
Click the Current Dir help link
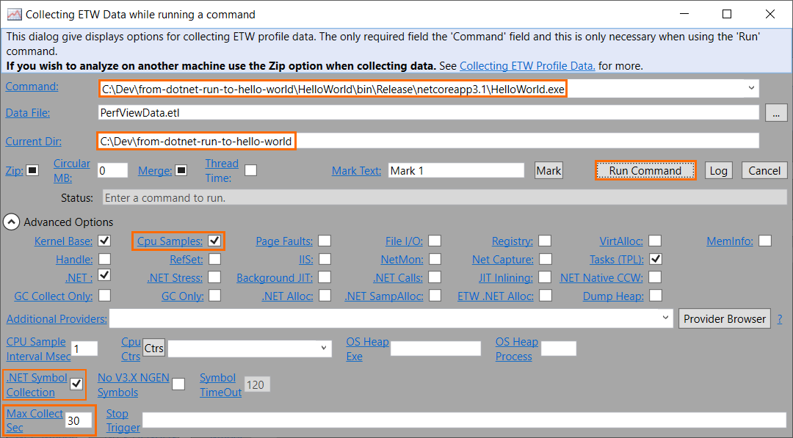pos(33,142)
